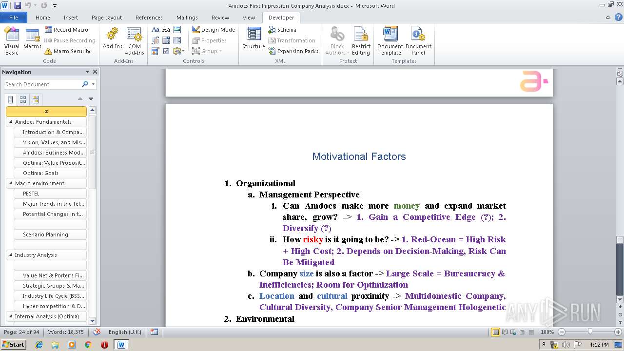Image resolution: width=624 pixels, height=351 pixels.
Task: Open search options dropdown in Navigation pane
Action: [x=93, y=84]
